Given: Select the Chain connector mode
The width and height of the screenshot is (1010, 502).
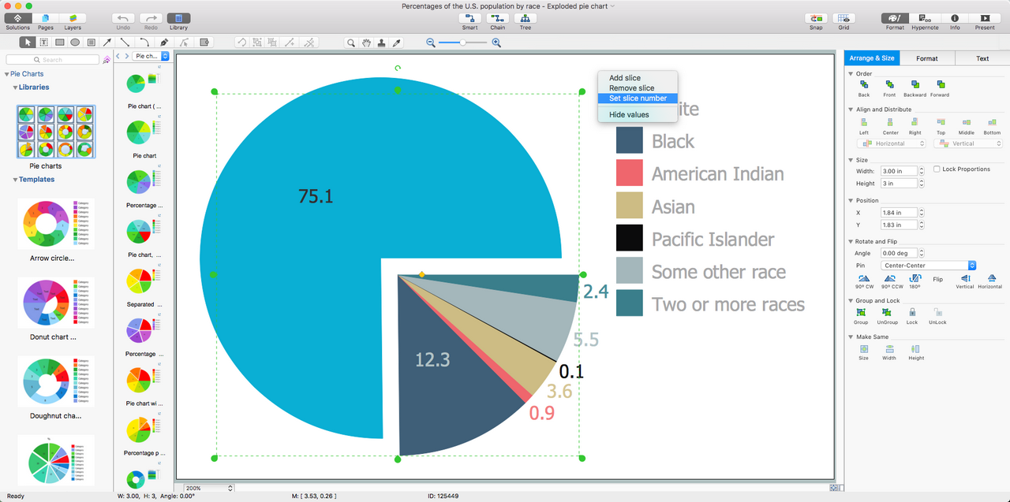Looking at the screenshot, I should [x=497, y=18].
